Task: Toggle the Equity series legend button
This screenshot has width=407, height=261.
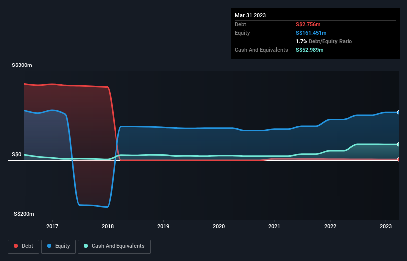Action: tap(58, 246)
